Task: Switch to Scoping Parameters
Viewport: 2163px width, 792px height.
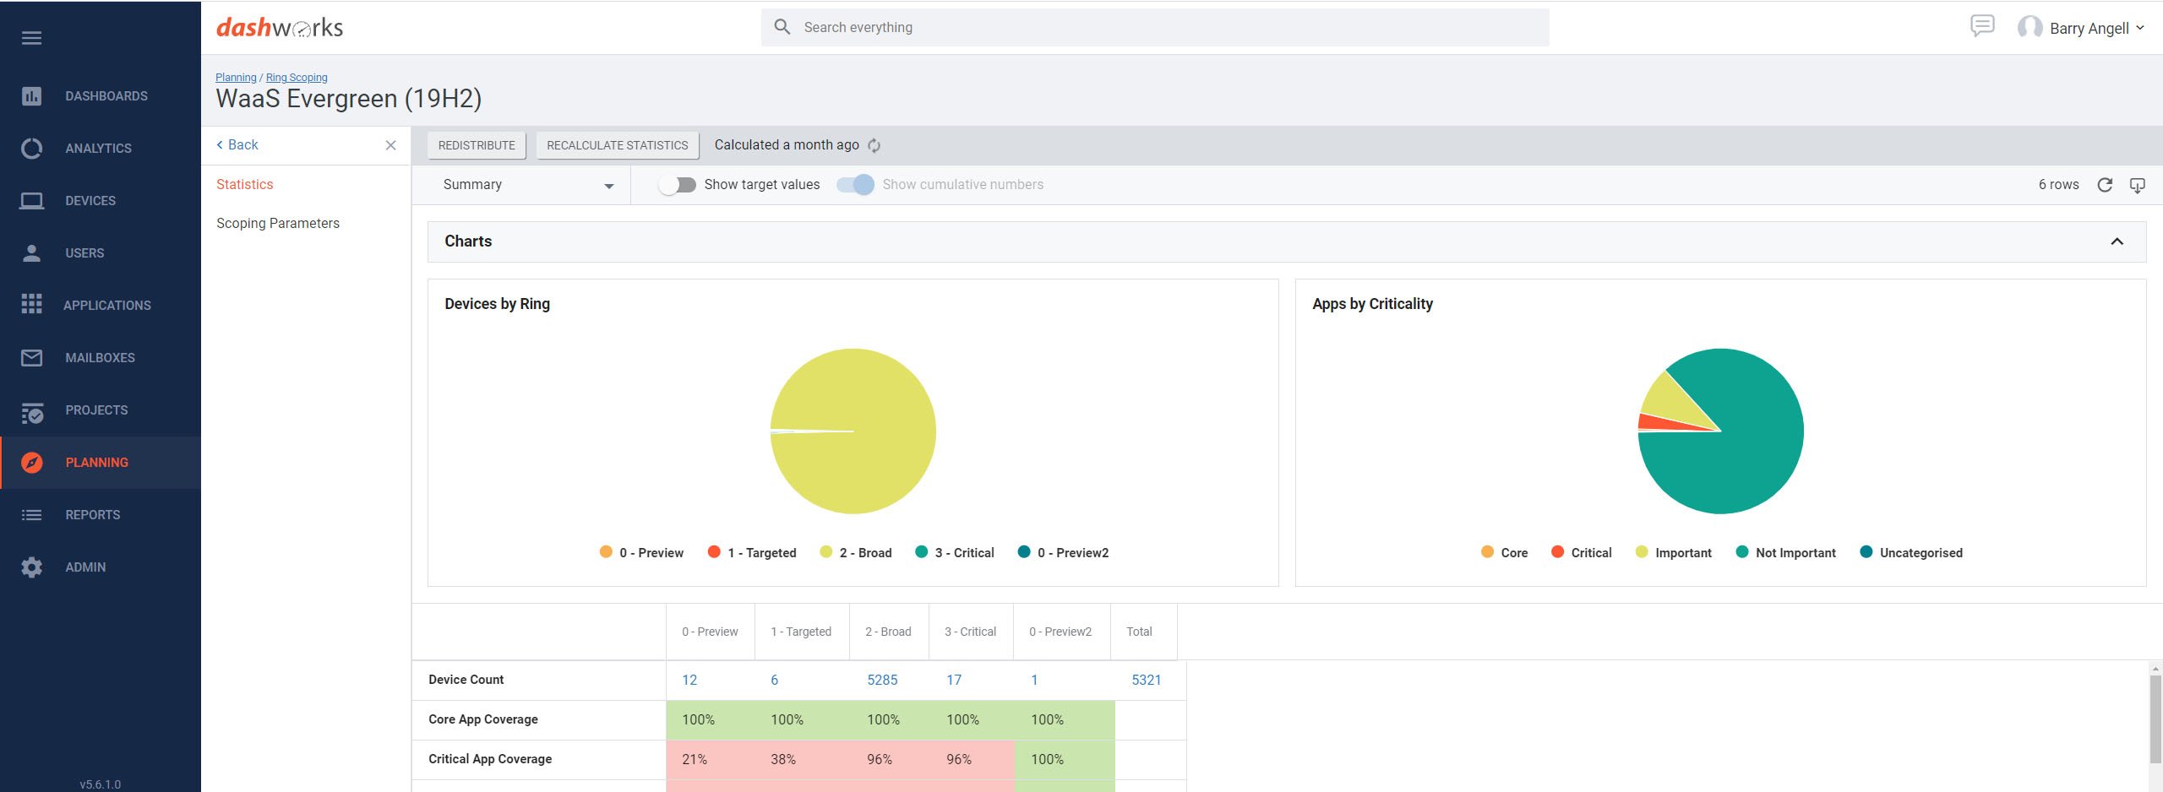Action: coord(277,223)
